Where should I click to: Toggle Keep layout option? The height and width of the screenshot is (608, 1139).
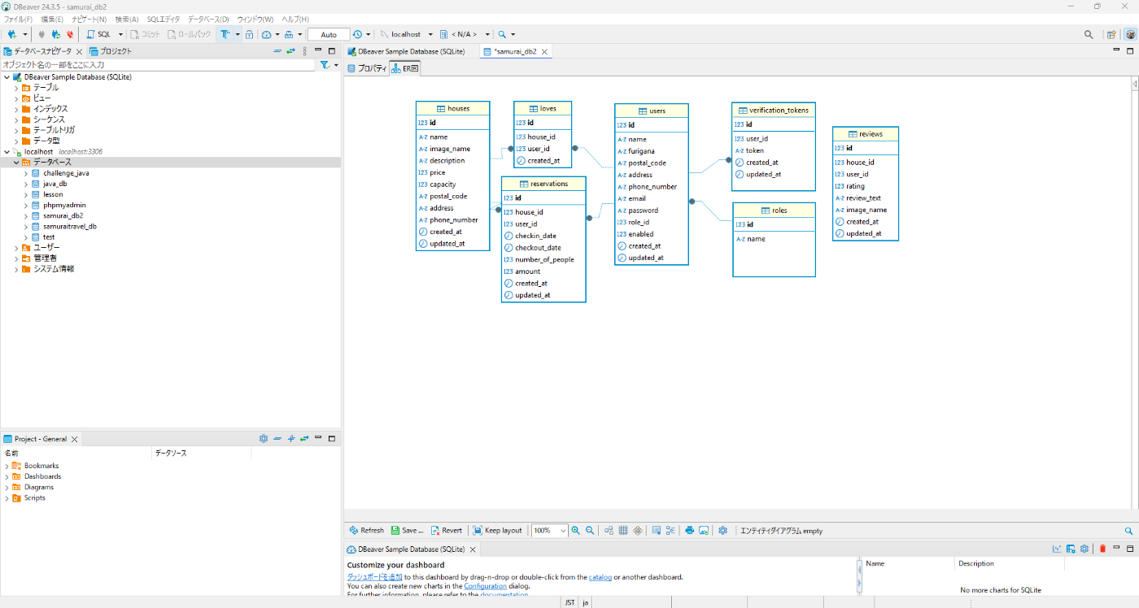click(x=497, y=530)
